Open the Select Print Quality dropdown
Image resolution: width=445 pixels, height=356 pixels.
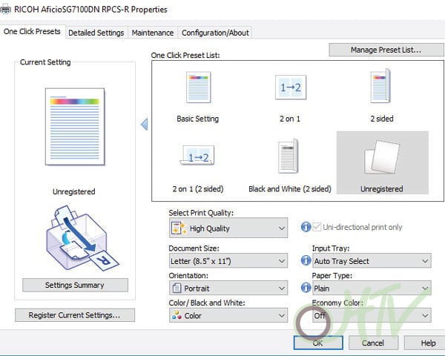228,228
